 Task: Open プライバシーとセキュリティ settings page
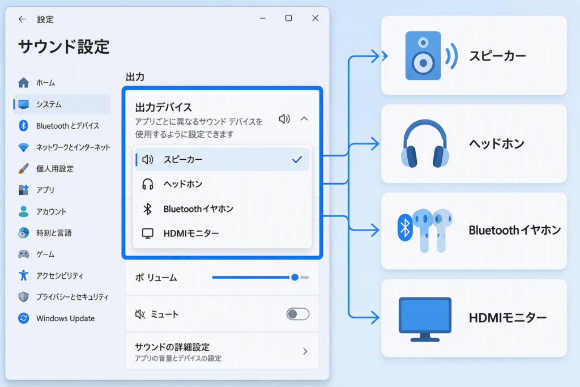[x=62, y=297]
